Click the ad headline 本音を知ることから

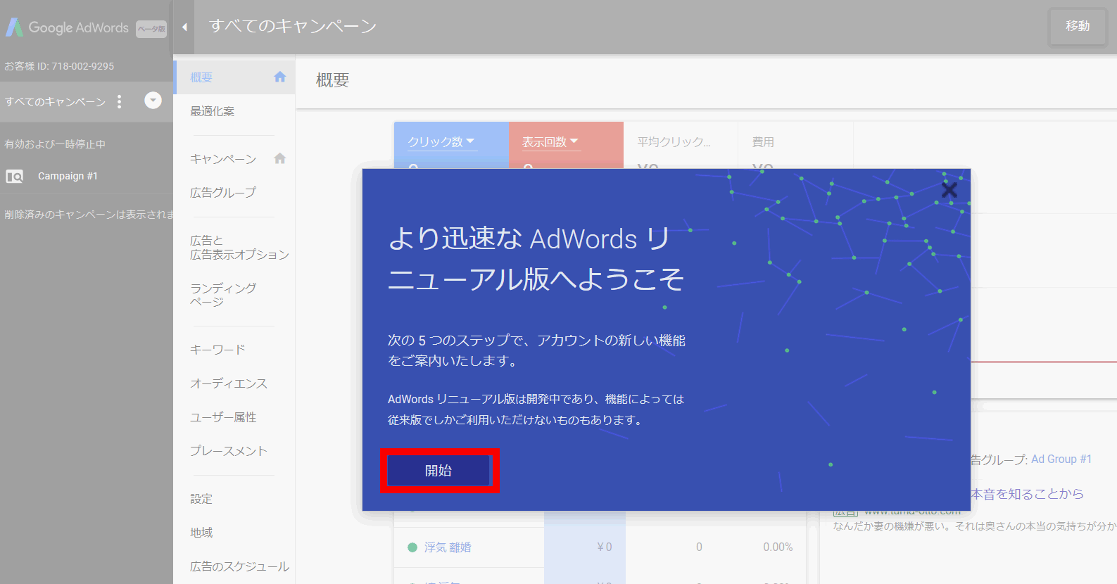tap(1028, 494)
